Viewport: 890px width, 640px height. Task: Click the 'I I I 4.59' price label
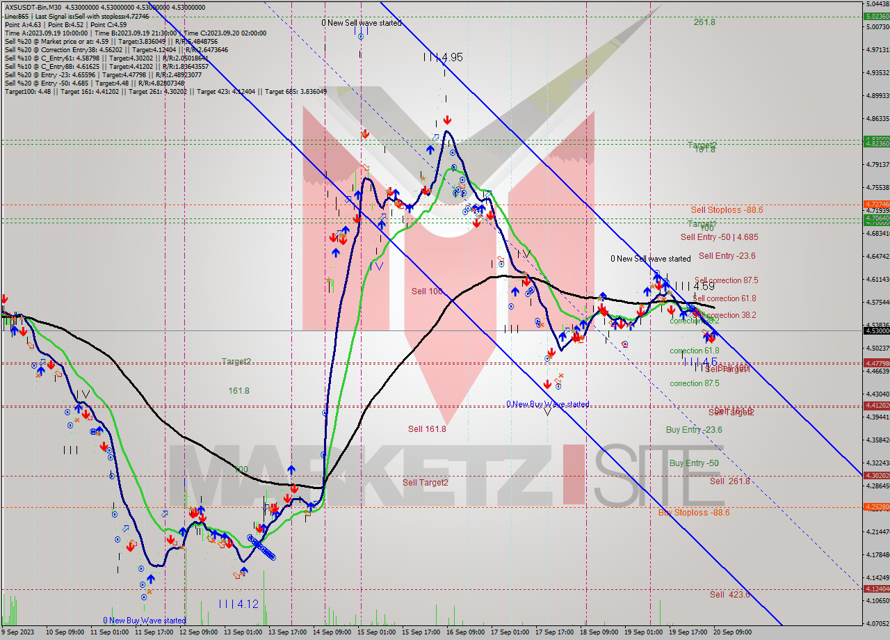tap(695, 286)
